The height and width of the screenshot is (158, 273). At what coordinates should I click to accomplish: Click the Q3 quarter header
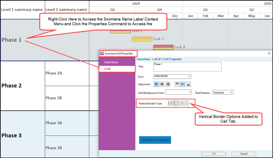click(113, 10)
